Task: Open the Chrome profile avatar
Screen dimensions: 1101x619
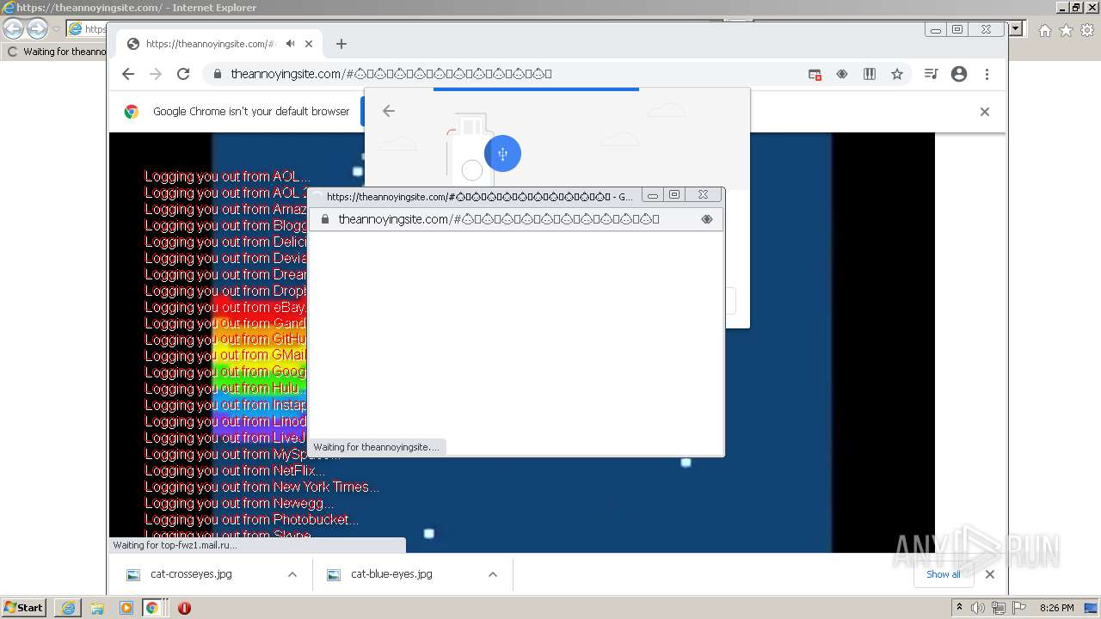Action: (959, 74)
